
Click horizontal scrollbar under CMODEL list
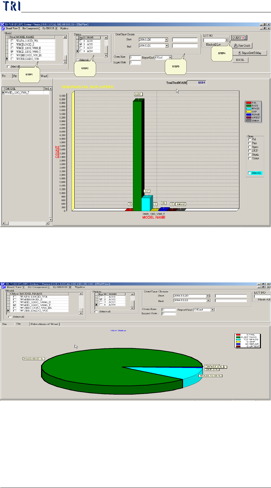point(25,223)
